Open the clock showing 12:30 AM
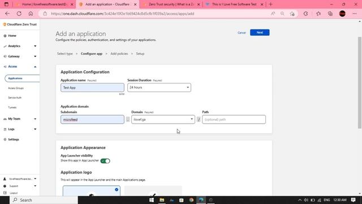 coord(339,200)
